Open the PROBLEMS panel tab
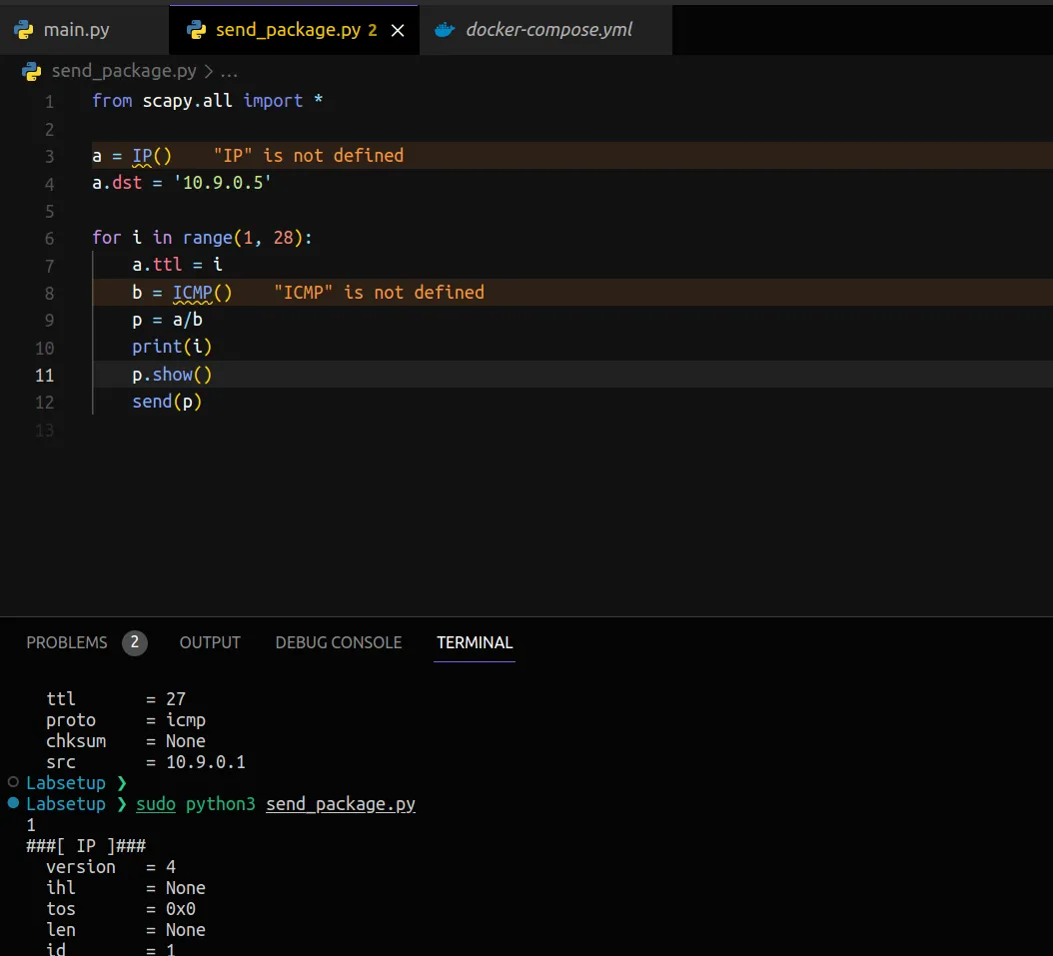Viewport: 1053px width, 956px height. pos(67,643)
